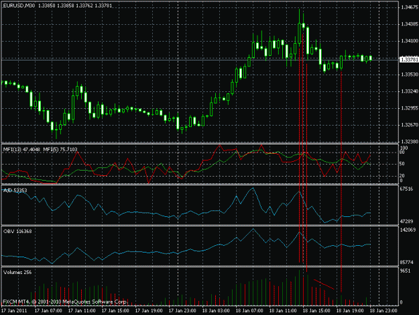Screen dimensions: 419x315
Task: Click time axis label 18 Jan 11:00
Action: click(283, 310)
